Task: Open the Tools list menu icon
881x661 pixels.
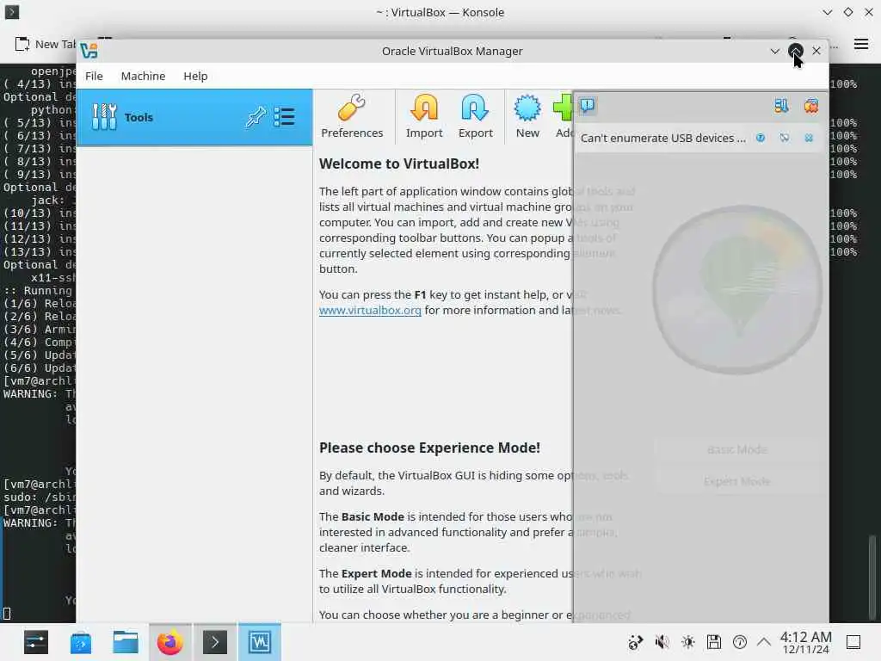Action: tap(284, 117)
